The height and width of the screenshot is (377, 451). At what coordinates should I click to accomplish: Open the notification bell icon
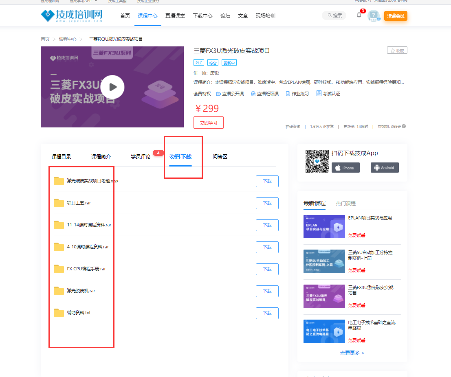[359, 15]
